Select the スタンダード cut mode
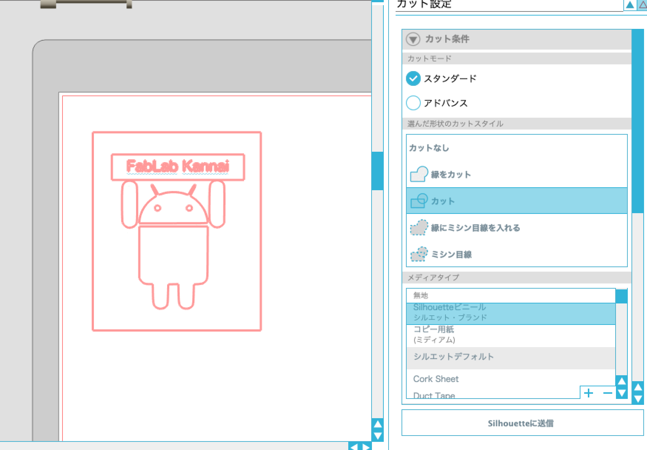 (413, 78)
